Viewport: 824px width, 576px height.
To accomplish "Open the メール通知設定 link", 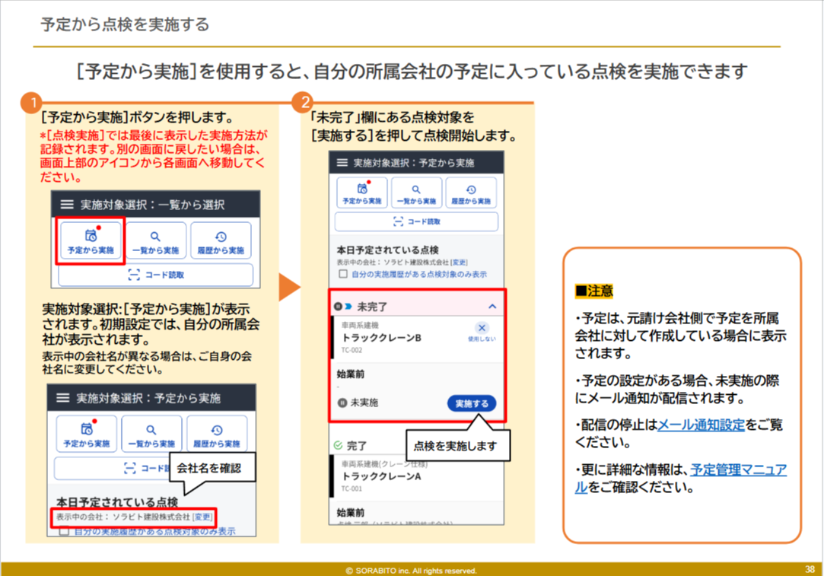I will pos(701,425).
